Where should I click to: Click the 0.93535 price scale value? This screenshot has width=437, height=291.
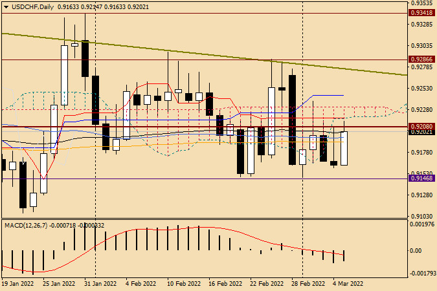click(x=422, y=3)
